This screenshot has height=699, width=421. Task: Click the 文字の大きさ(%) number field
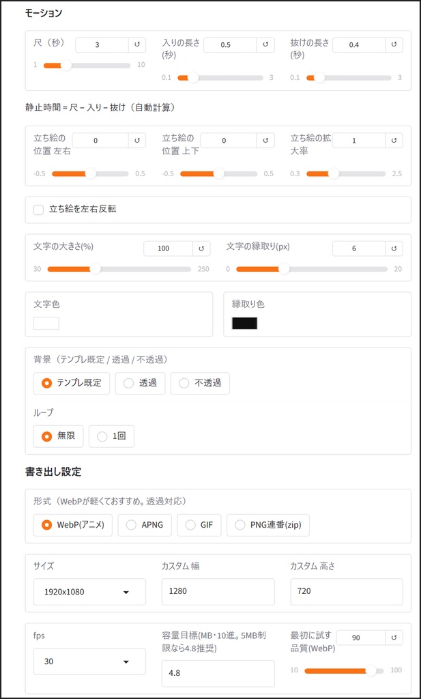pos(169,248)
